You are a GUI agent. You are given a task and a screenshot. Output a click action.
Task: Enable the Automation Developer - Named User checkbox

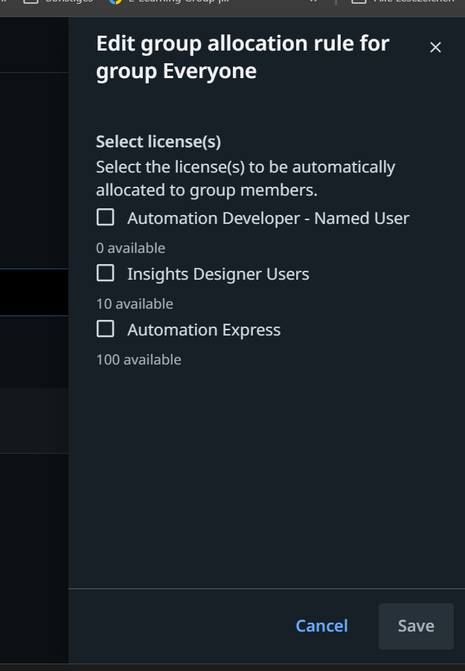pyautogui.click(x=106, y=217)
